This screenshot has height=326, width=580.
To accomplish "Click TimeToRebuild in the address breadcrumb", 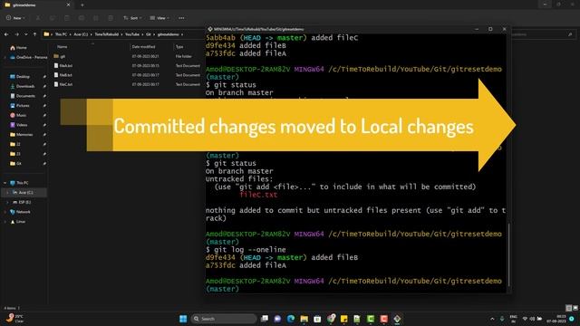I will (107, 34).
